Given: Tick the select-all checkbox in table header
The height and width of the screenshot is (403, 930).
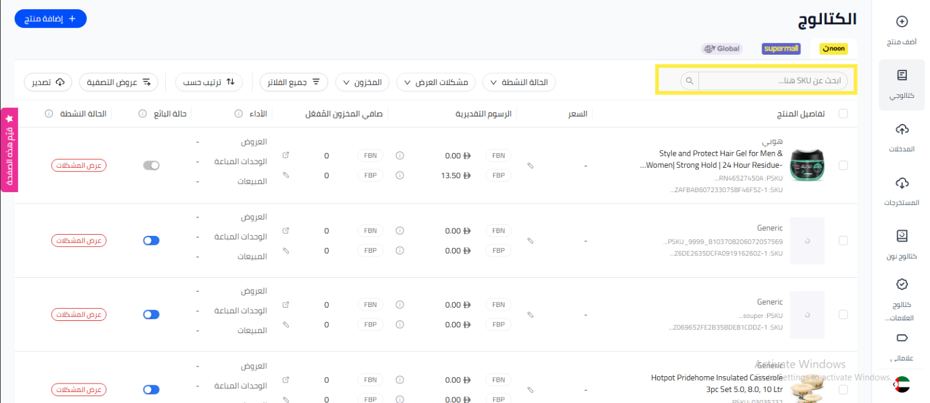Looking at the screenshot, I should [843, 114].
